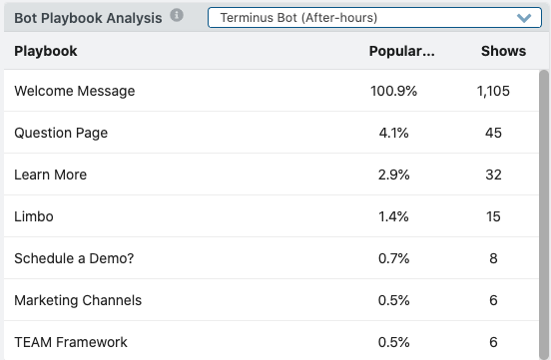Click the dropdown chevron arrow
The image size is (551, 360).
pos(524,18)
